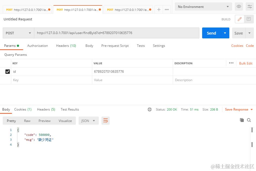Click the id parameter value field
256x171 pixels.
pyautogui.click(x=132, y=72)
